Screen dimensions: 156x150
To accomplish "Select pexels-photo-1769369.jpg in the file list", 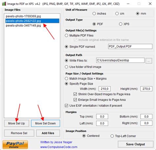I will tap(32, 16).
